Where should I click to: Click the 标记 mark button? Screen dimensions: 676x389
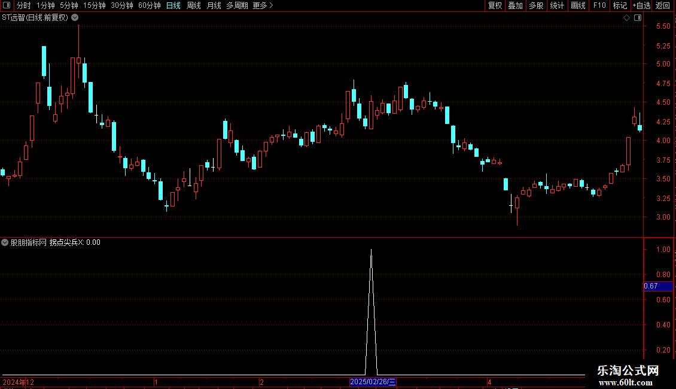620,5
